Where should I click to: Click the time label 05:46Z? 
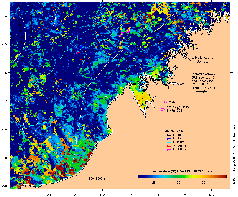(203, 61)
